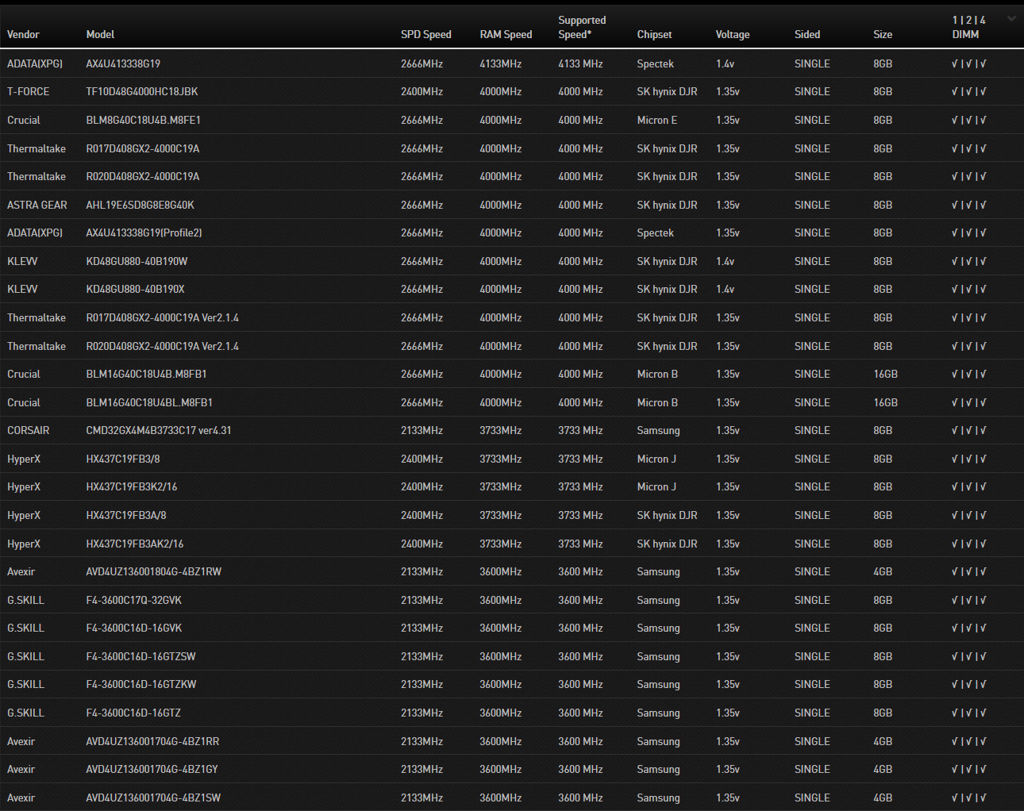Click model BLM16G40C18U4BL.M8FB1
Image resolution: width=1024 pixels, height=811 pixels.
[149, 402]
